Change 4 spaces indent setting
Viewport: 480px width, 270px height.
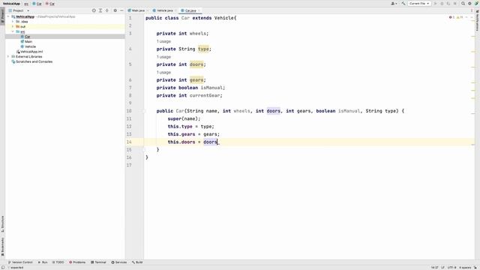tap(465, 268)
